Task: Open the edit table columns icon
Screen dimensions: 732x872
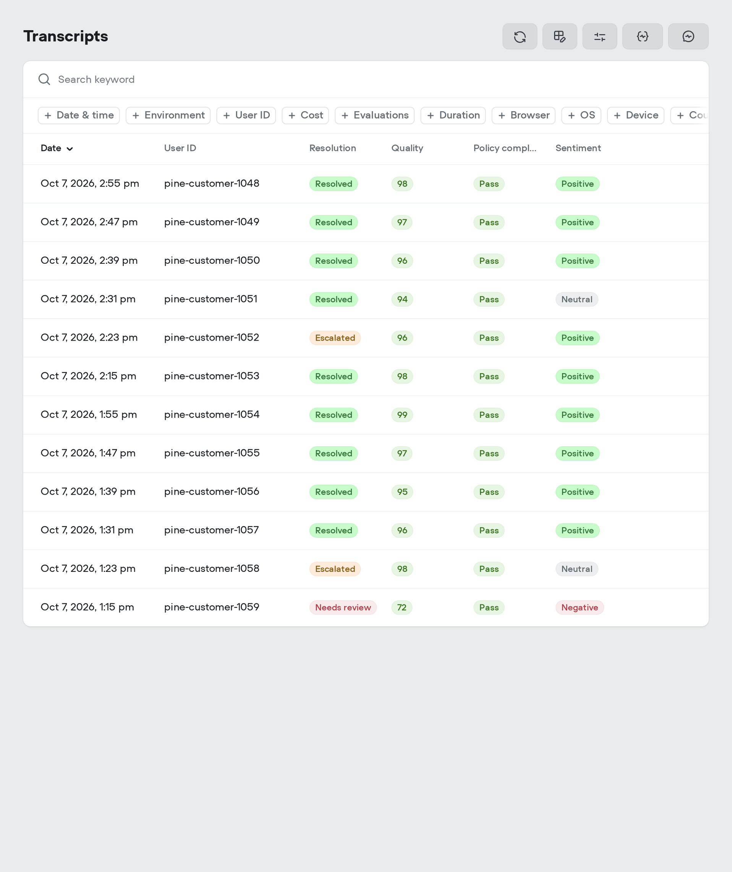Action: tap(559, 37)
